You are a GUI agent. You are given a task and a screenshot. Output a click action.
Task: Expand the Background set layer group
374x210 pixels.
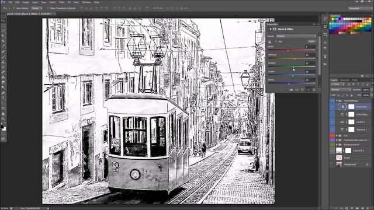tap(337, 145)
